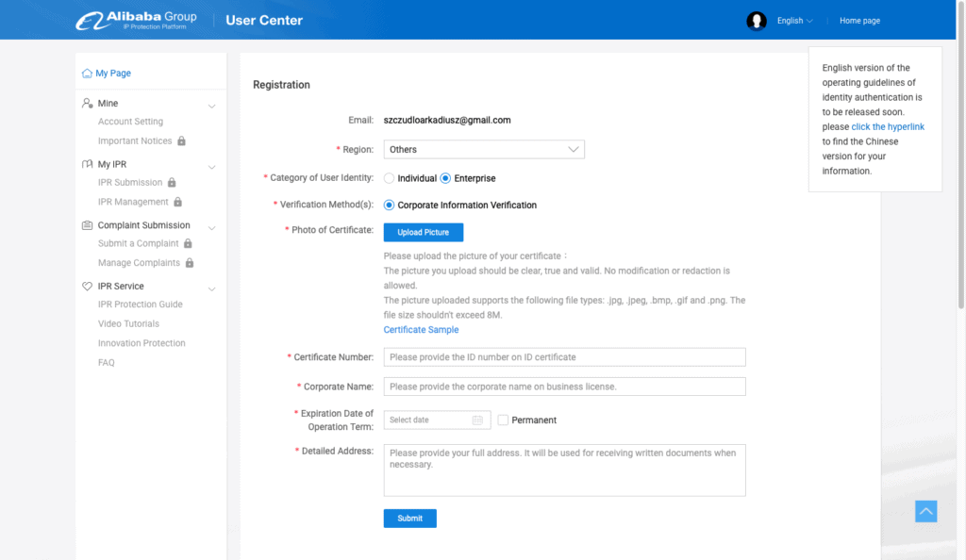
Task: Click lock icon next to Important Notices
Action: coord(181,141)
